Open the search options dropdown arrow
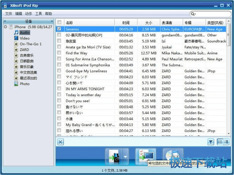Screen dimensions: 234x175 195,14
